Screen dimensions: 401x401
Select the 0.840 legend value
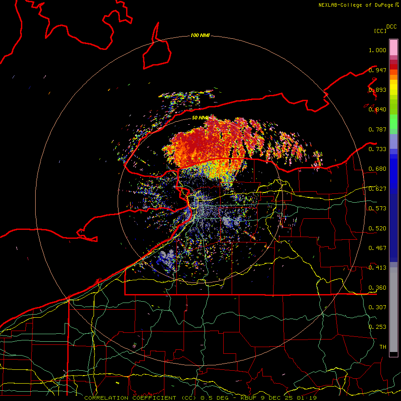click(377, 110)
